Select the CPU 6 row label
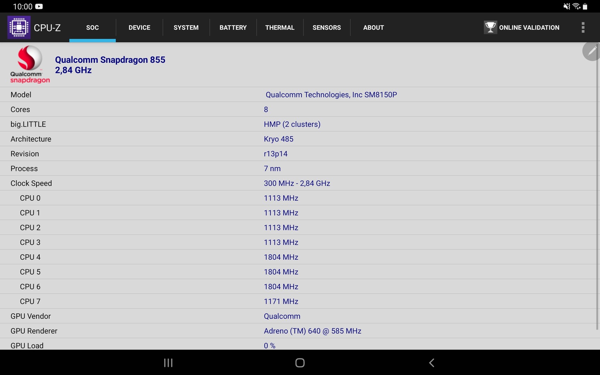The width and height of the screenshot is (600, 375). point(30,286)
